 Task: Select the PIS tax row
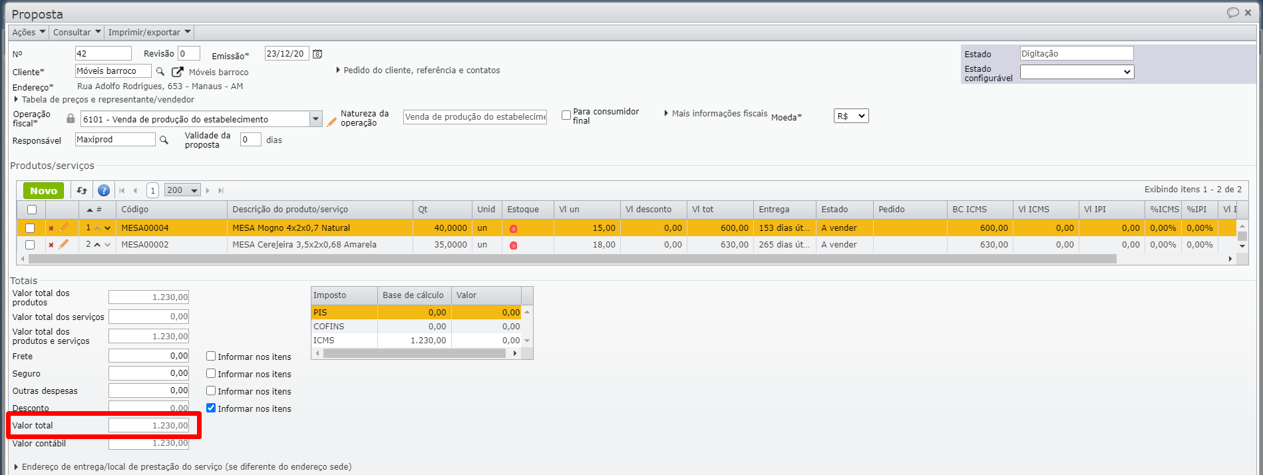416,312
